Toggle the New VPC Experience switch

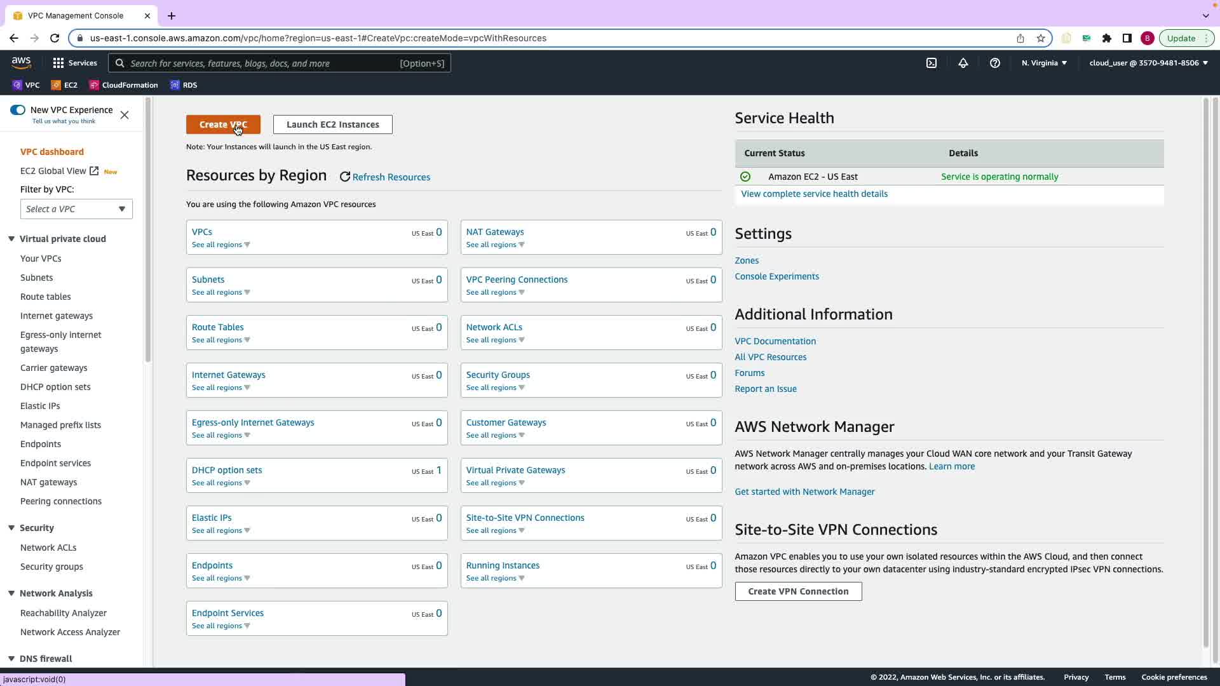point(18,110)
